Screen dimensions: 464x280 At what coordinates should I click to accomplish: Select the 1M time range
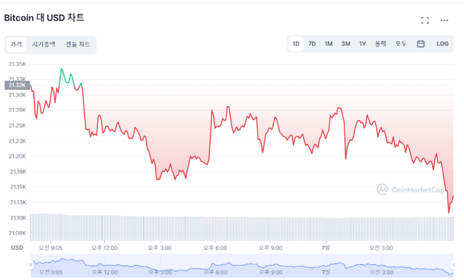click(x=329, y=44)
